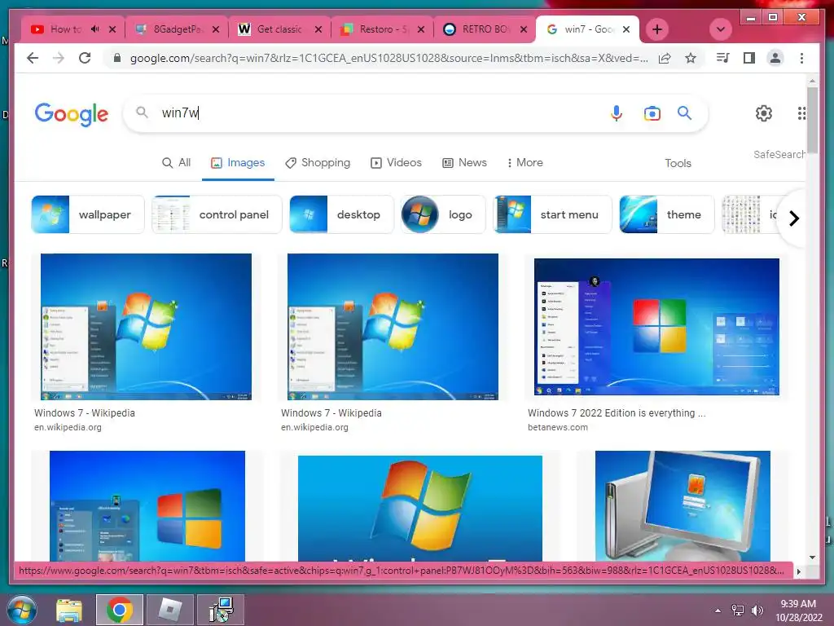Click the page vertical scrollbar thumb
This screenshot has height=626, width=834.
tap(812, 120)
